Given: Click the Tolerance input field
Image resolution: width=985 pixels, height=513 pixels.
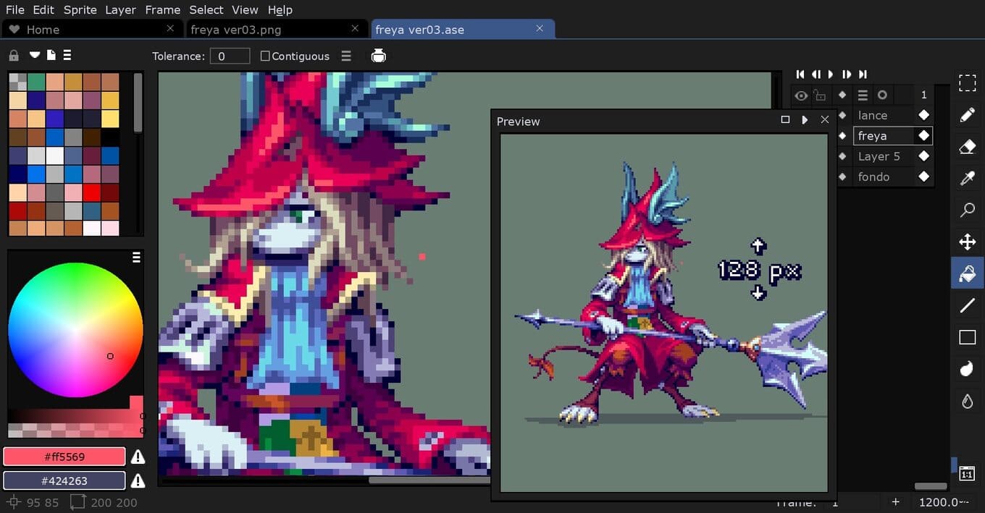Looking at the screenshot, I should coord(230,56).
